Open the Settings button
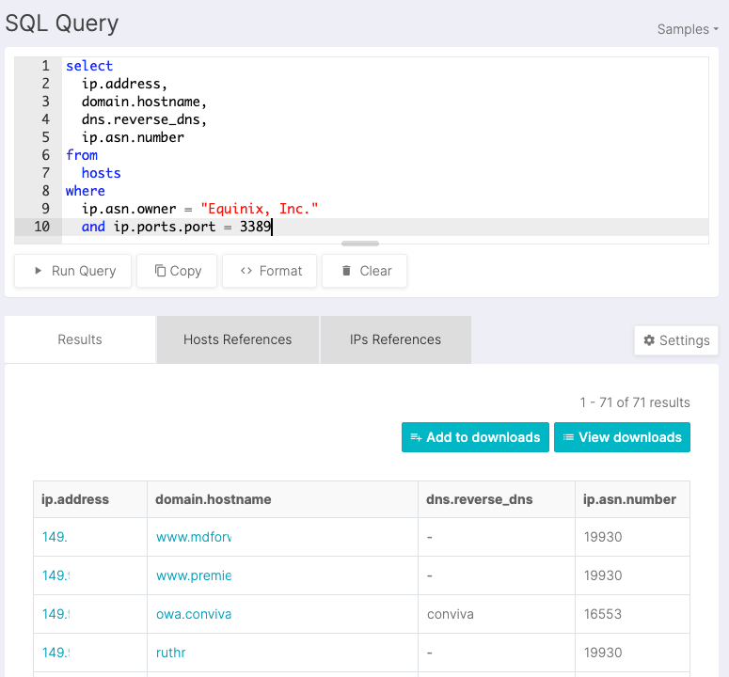This screenshot has height=677, width=729. [676, 340]
